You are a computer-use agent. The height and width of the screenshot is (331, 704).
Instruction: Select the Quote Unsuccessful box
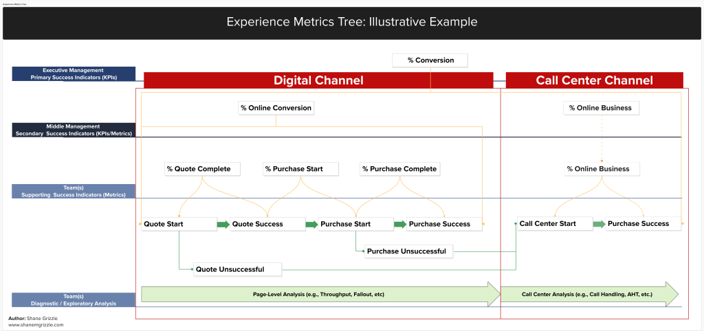[x=230, y=269]
